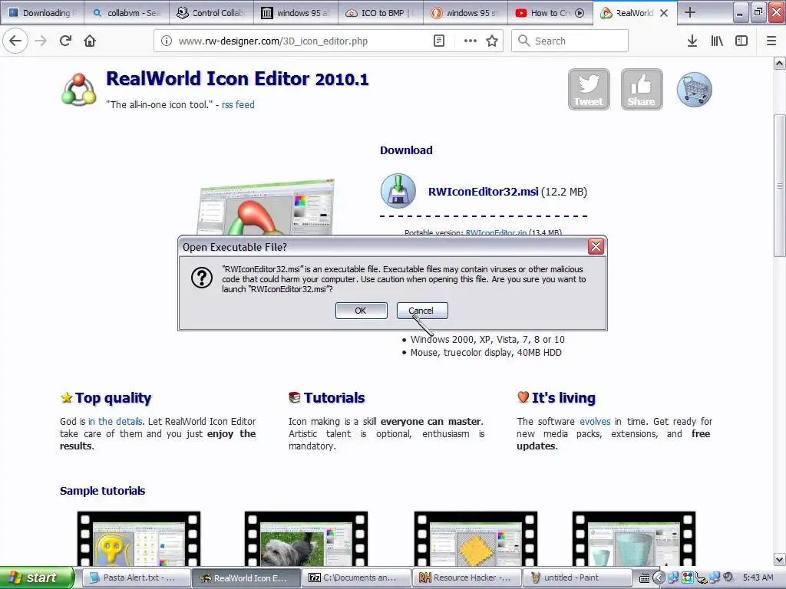
Task: Bookmark this page with the star
Action: click(x=492, y=41)
